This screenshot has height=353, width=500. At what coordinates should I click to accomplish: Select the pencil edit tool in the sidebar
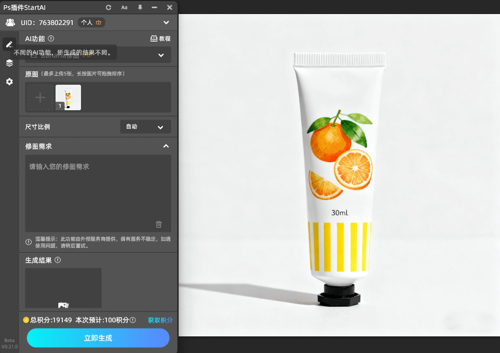[9, 44]
